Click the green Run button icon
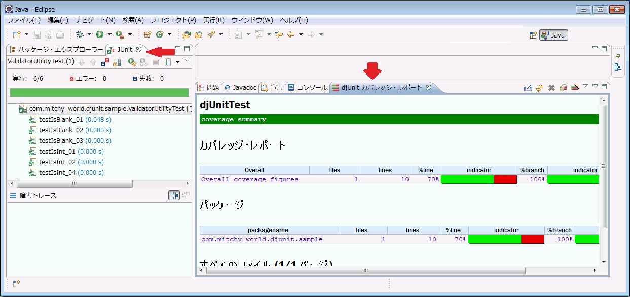The height and width of the screenshot is (297, 630). 100,34
